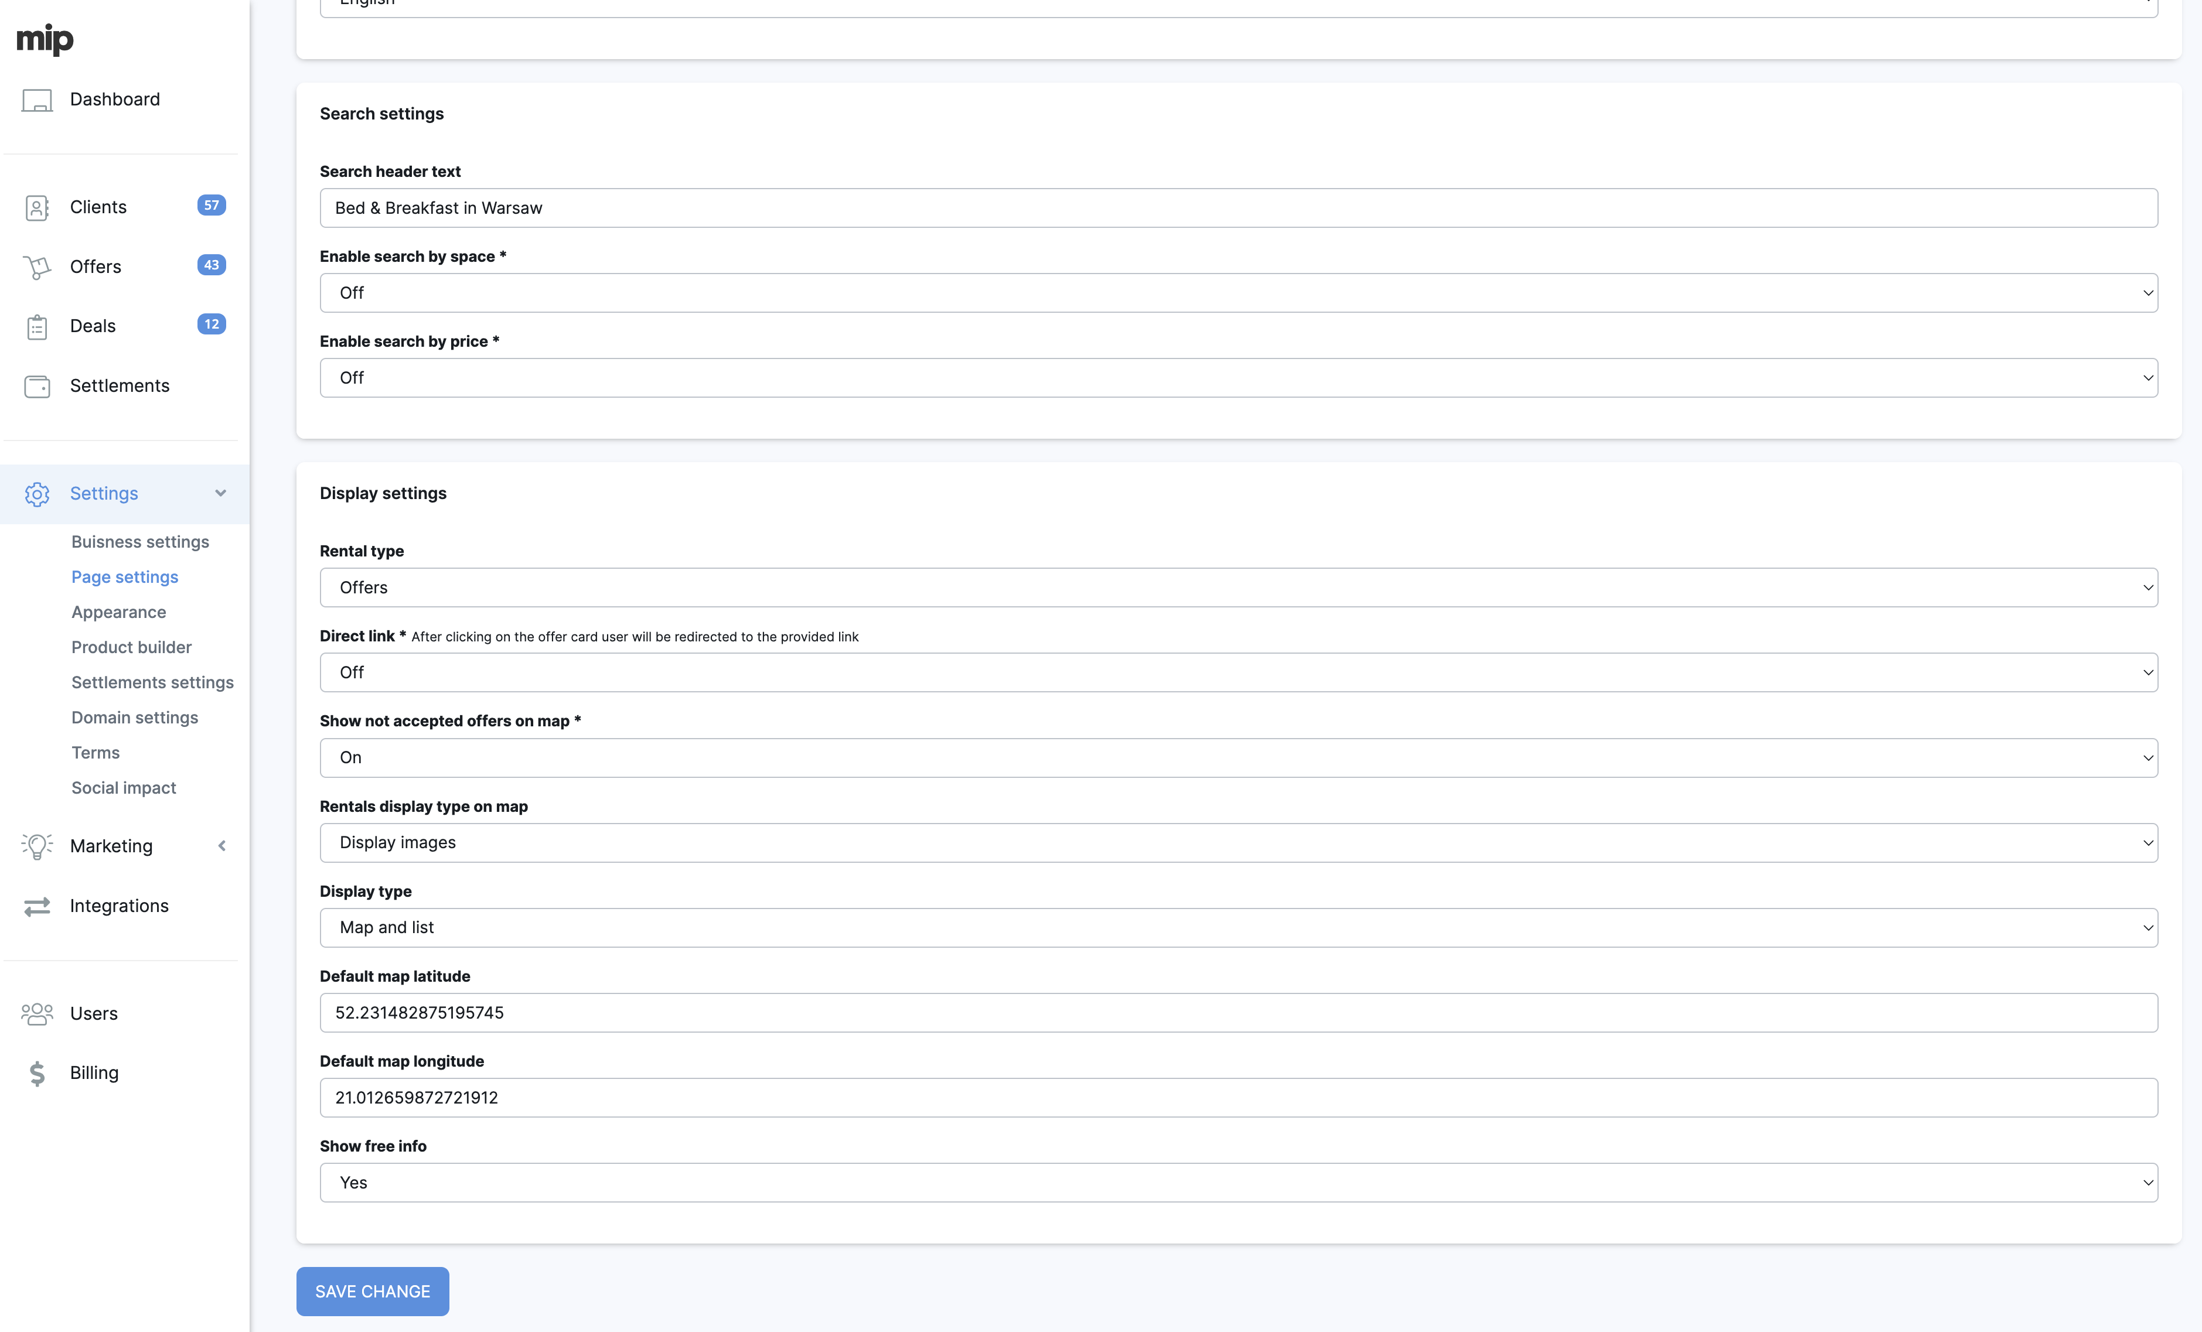Go to Product builder submenu
This screenshot has width=2202, height=1332.
(x=131, y=647)
